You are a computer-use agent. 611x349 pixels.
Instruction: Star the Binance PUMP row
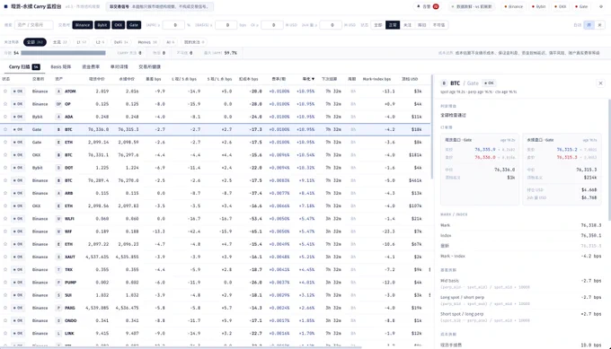[5, 283]
